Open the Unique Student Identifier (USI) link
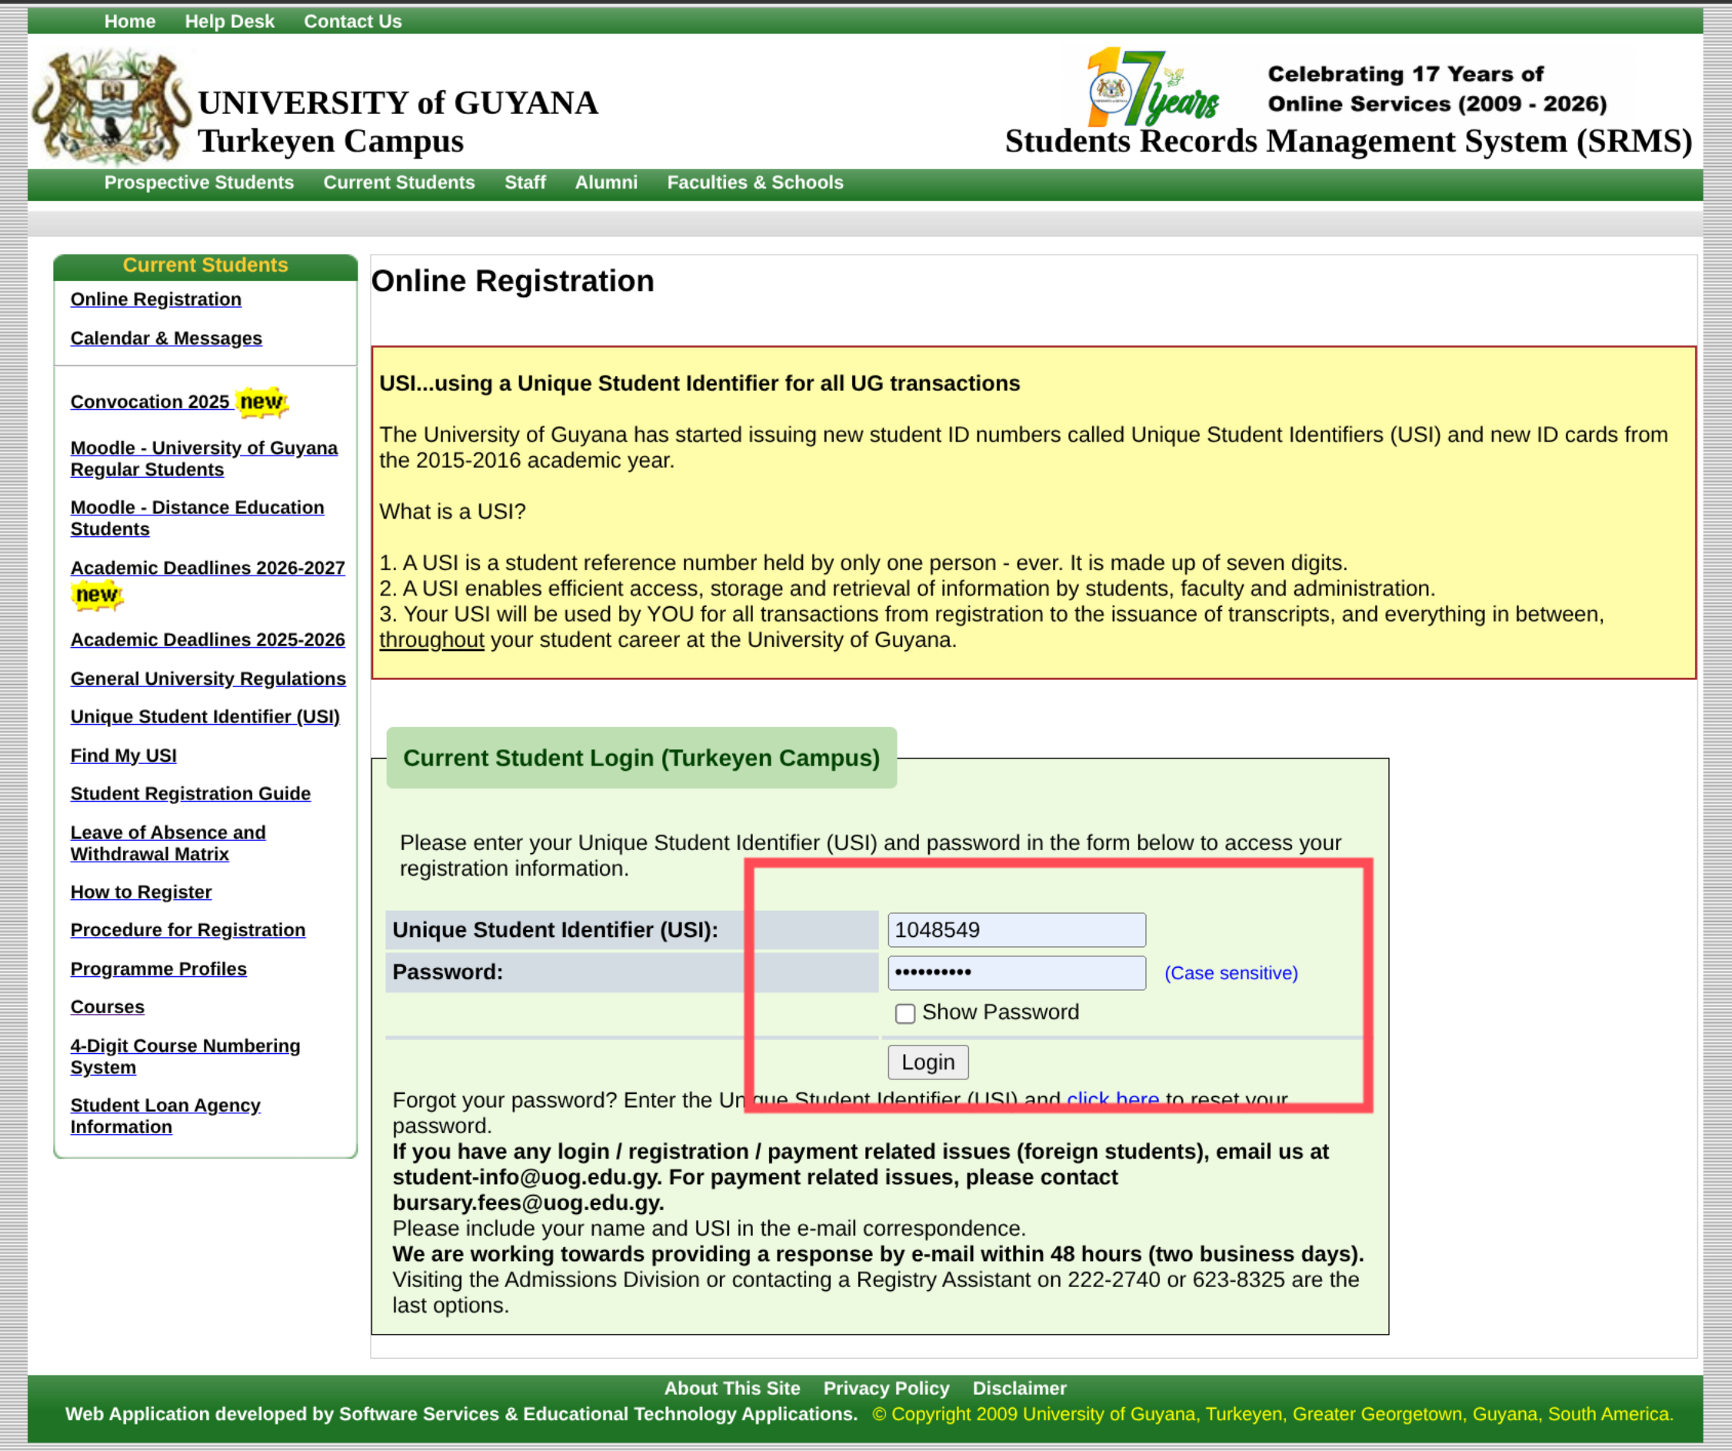This screenshot has height=1451, width=1732. (205, 717)
